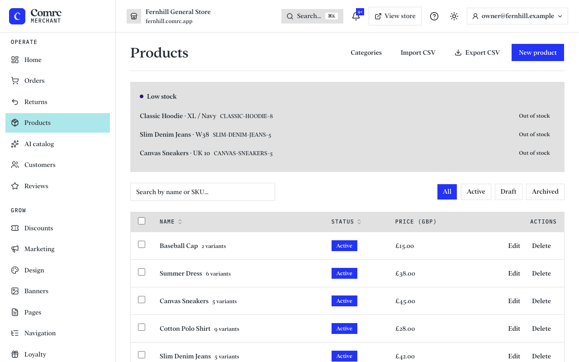Screen dimensions: 579x362
Task: Click the View store button
Action: point(395,16)
